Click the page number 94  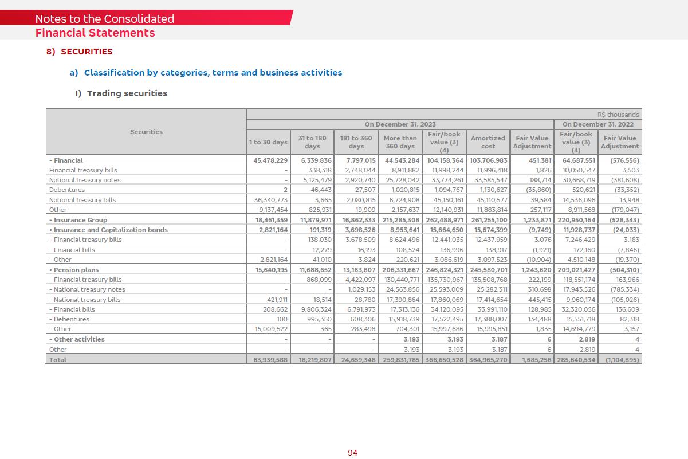click(352, 453)
